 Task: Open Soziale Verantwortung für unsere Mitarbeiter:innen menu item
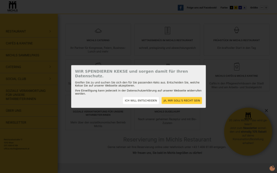25,95
